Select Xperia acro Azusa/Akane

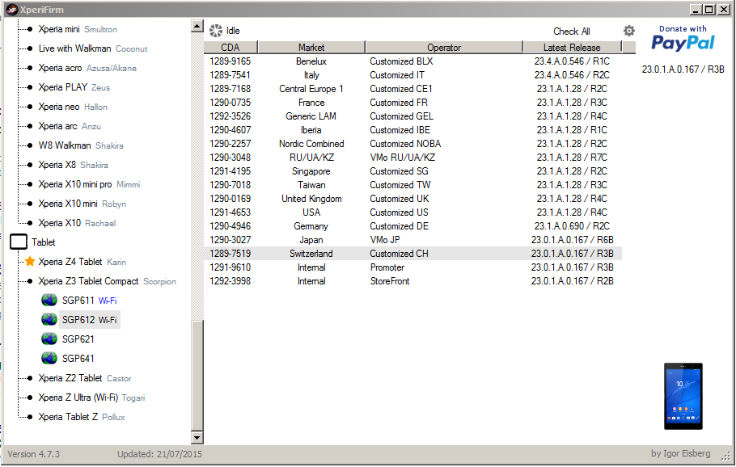[x=87, y=68]
